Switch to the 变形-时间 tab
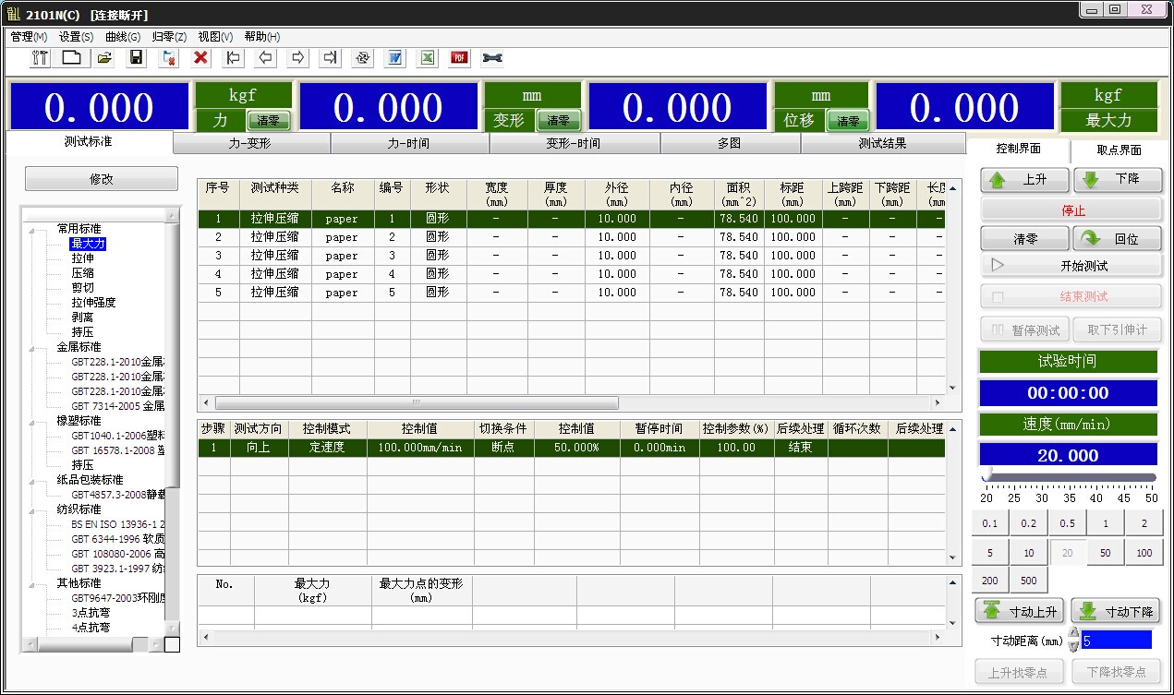1174x695 pixels. click(574, 144)
